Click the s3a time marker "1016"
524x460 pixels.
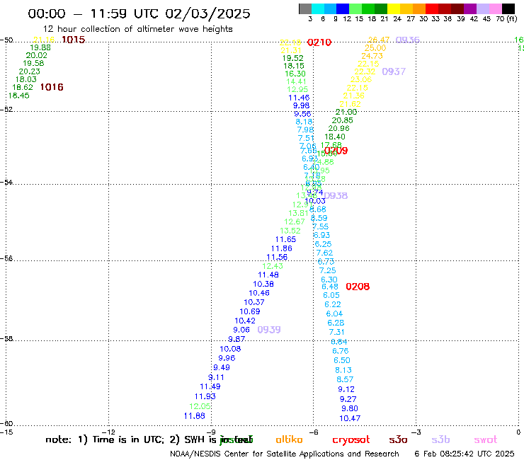coord(52,87)
